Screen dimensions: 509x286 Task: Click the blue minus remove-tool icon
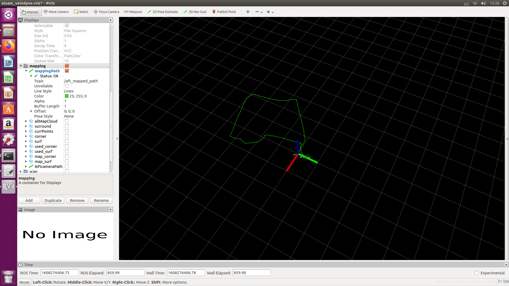257,12
